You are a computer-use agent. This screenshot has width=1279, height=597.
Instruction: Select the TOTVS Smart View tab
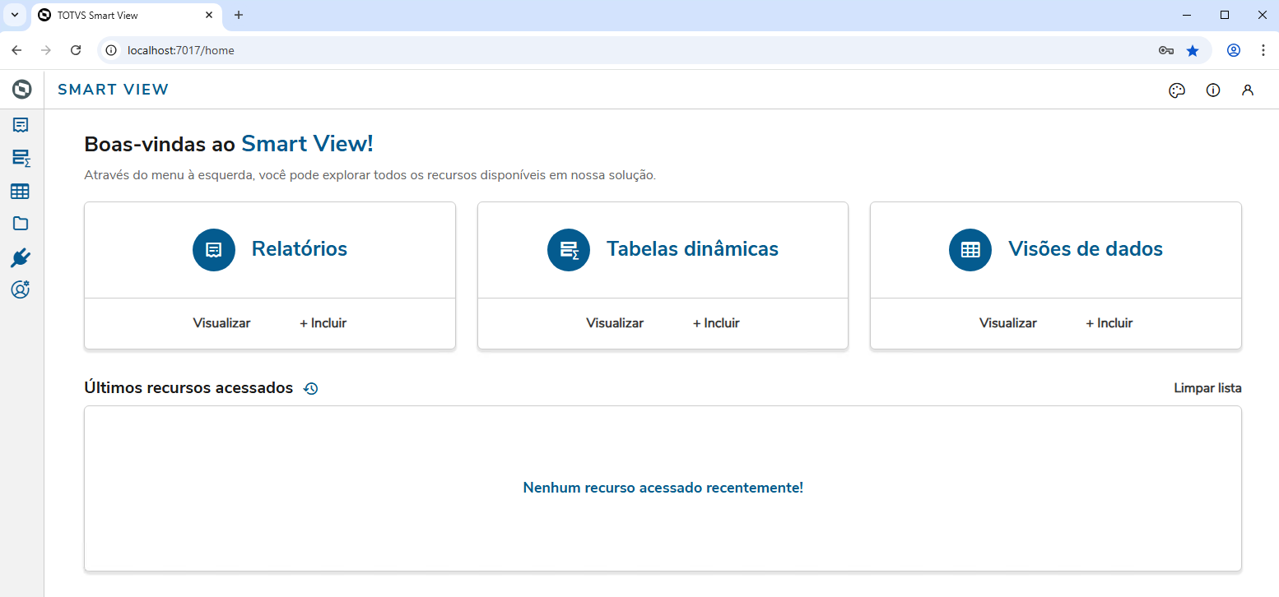pyautogui.click(x=126, y=16)
